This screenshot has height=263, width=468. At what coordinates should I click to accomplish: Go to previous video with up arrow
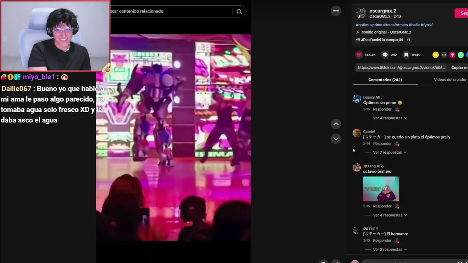(336, 124)
